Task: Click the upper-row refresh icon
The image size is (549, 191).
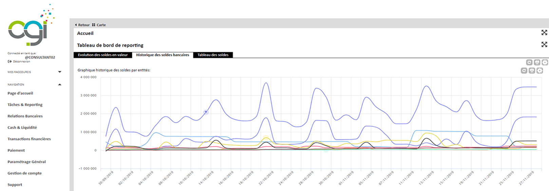Action: tap(529, 62)
